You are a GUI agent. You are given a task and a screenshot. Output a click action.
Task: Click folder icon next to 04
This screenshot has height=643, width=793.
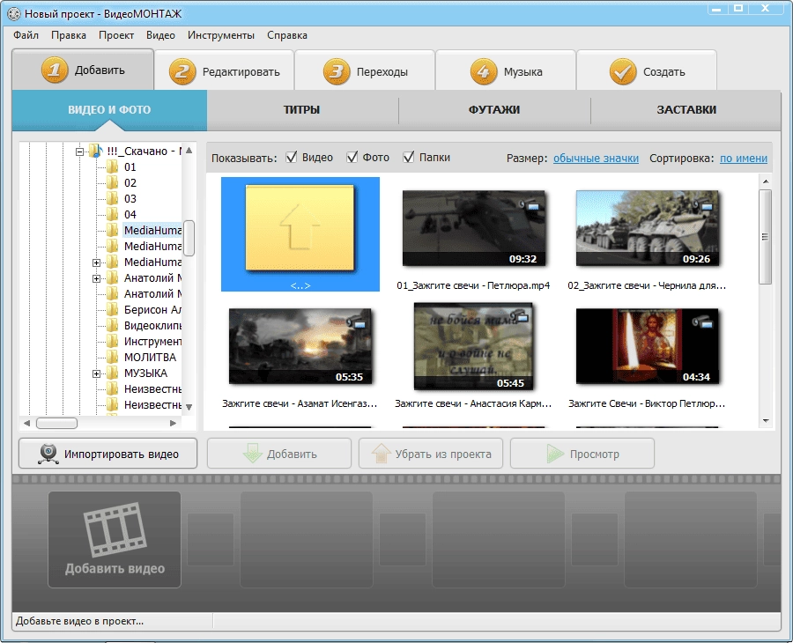point(112,214)
